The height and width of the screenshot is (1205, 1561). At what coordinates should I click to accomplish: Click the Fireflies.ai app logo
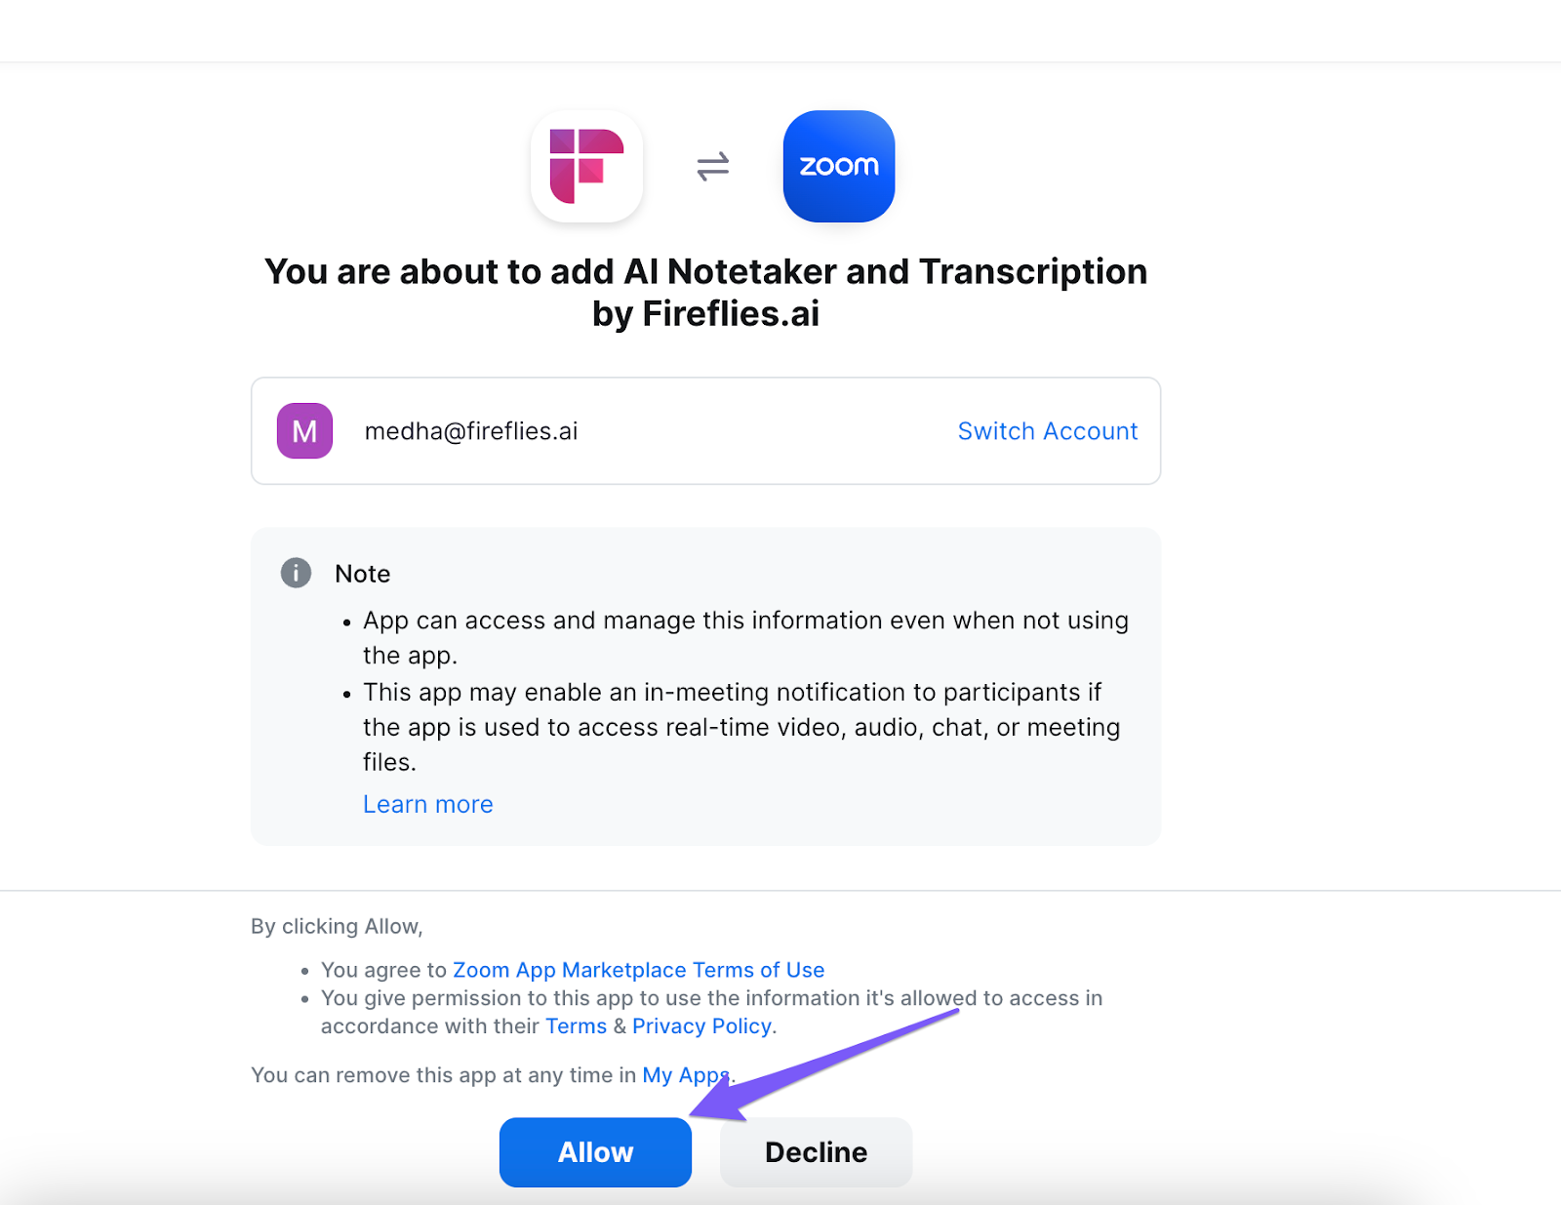[586, 166]
